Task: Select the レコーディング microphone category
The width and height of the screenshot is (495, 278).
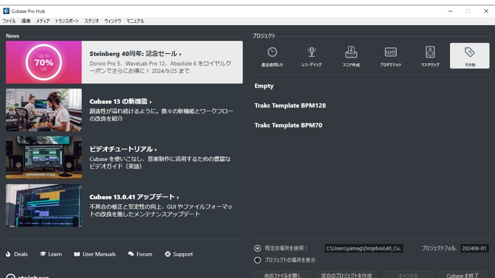Action: coord(311,56)
